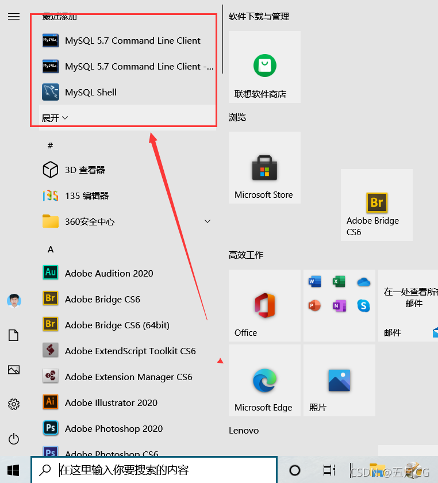Viewport: 438px width, 483px height.
Task: Open Adobe Bridge CS6 in app list
Action: [128, 299]
